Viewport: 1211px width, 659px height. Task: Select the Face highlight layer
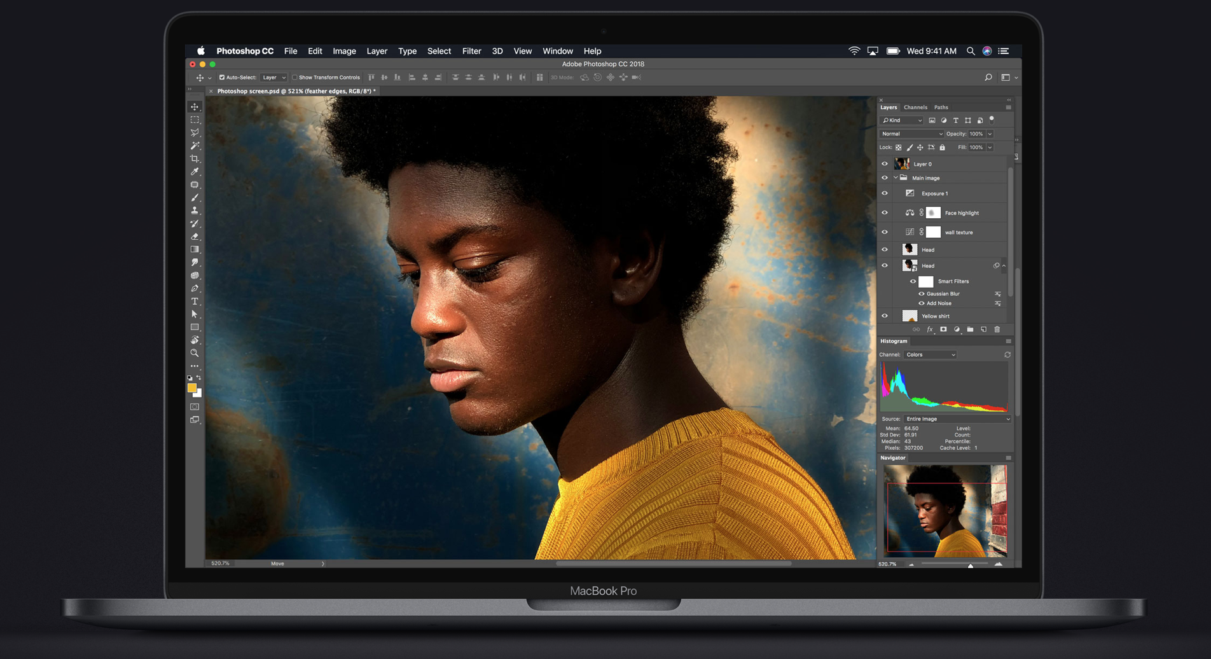coord(961,213)
